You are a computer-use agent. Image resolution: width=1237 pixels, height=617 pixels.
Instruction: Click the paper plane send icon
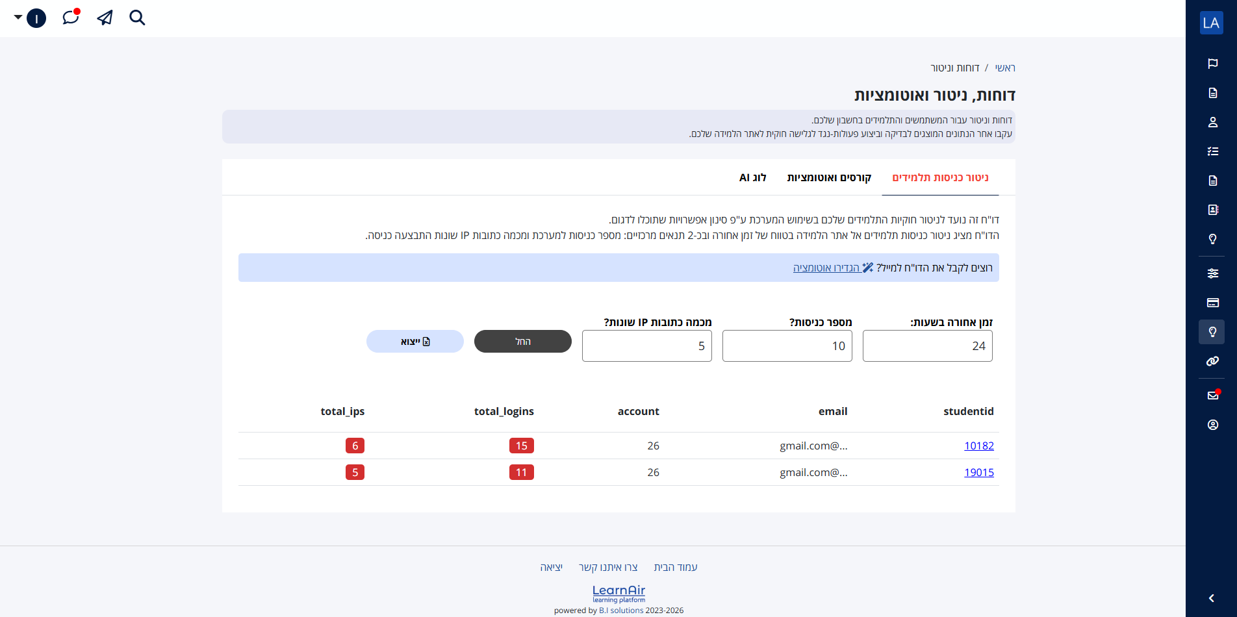pos(105,18)
